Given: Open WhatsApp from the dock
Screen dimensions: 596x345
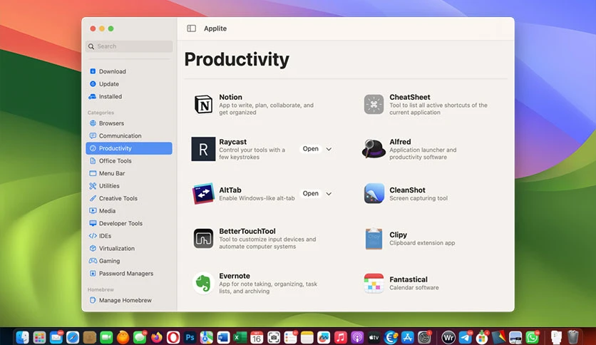Looking at the screenshot, I should tap(532, 337).
